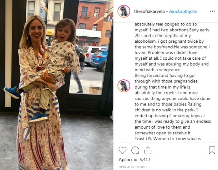Screen dimensions: 218x170
Task: Click the blue car in the window
Action: 99,60
